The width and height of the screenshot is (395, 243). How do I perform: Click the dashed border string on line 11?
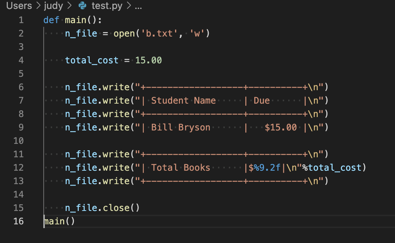tap(229, 154)
